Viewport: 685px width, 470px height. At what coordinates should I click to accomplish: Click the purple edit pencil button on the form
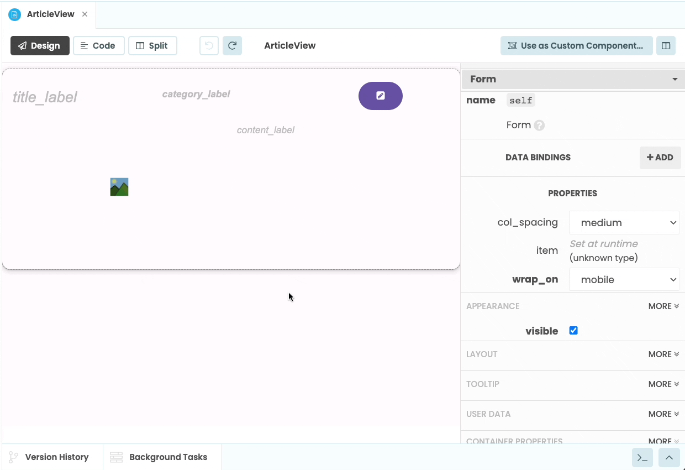point(380,96)
